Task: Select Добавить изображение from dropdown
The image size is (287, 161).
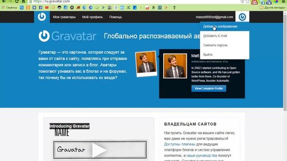Action: (x=225, y=26)
